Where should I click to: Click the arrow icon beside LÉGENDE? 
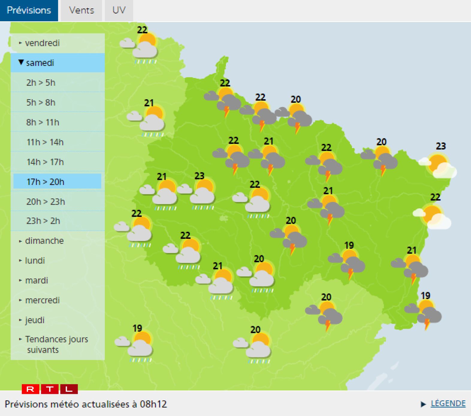coord(423,404)
